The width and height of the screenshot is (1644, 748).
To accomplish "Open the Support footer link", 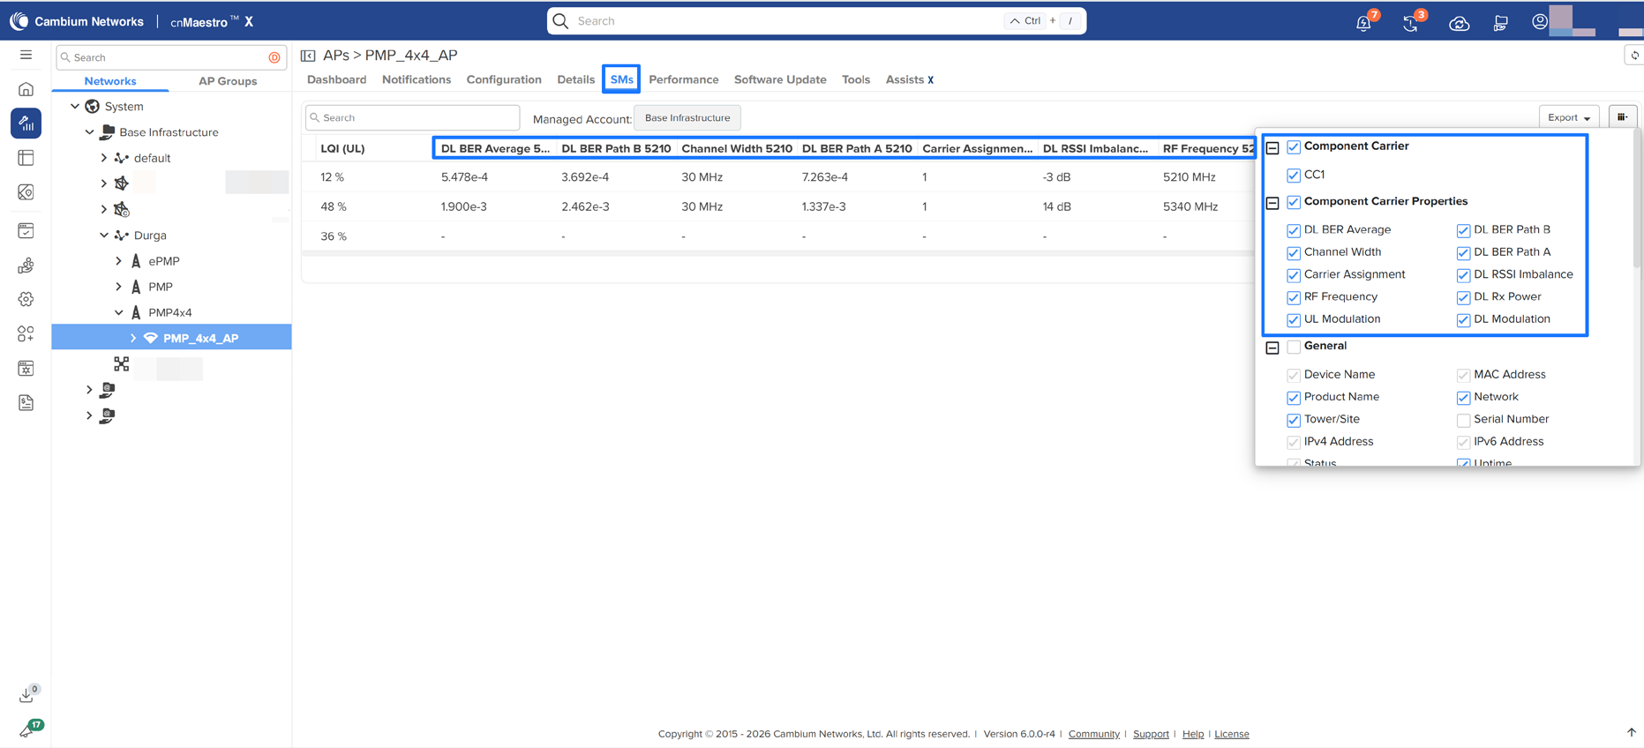I will point(1151,734).
